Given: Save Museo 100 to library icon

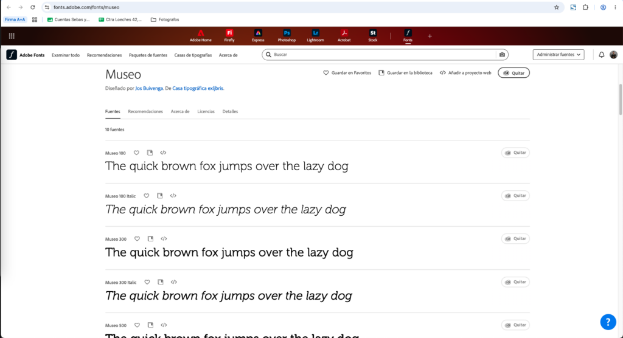Looking at the screenshot, I should coord(150,153).
